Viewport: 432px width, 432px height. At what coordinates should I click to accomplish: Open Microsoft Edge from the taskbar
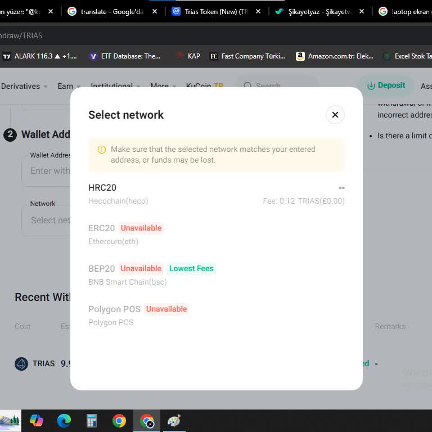point(64,421)
